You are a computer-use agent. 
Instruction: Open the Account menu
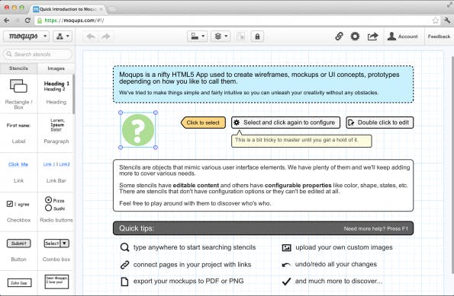[402, 37]
